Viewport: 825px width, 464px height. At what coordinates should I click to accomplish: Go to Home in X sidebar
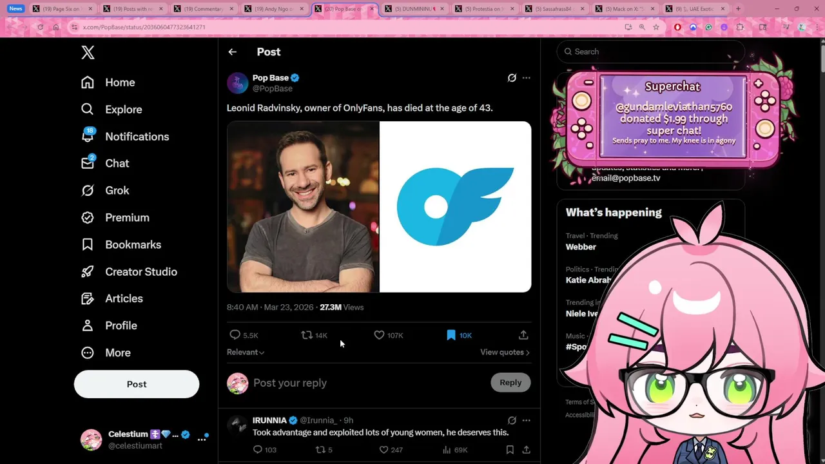pyautogui.click(x=108, y=82)
